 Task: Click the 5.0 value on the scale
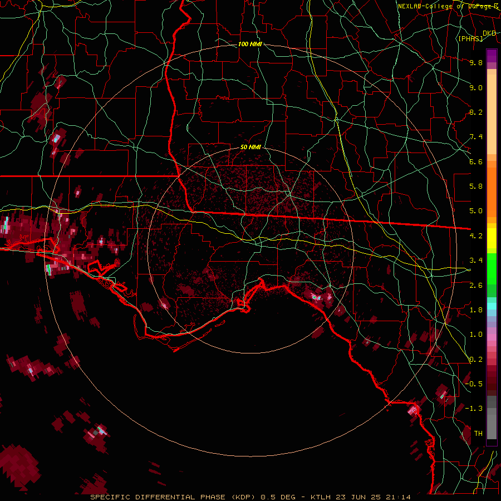coord(476,211)
